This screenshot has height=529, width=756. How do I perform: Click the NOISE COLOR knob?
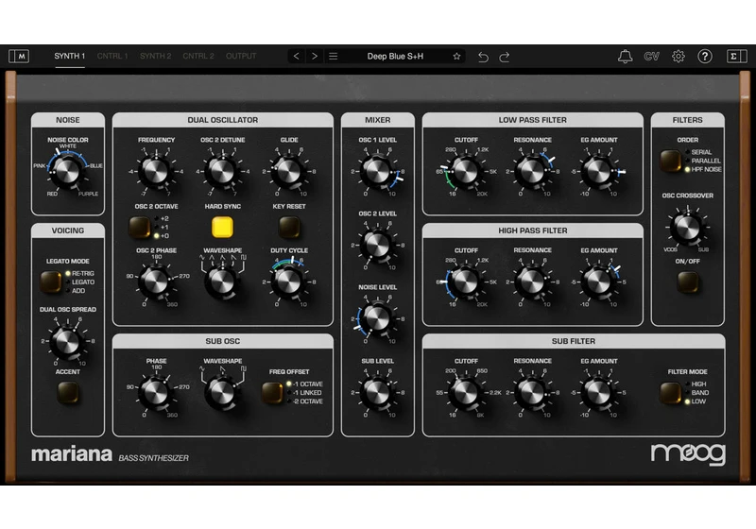pos(67,170)
